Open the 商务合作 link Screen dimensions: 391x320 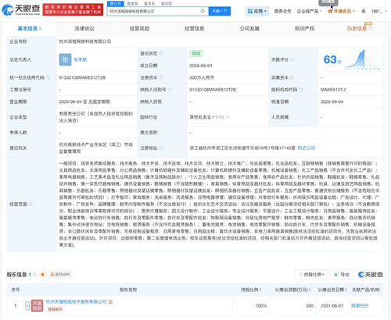click(282, 11)
